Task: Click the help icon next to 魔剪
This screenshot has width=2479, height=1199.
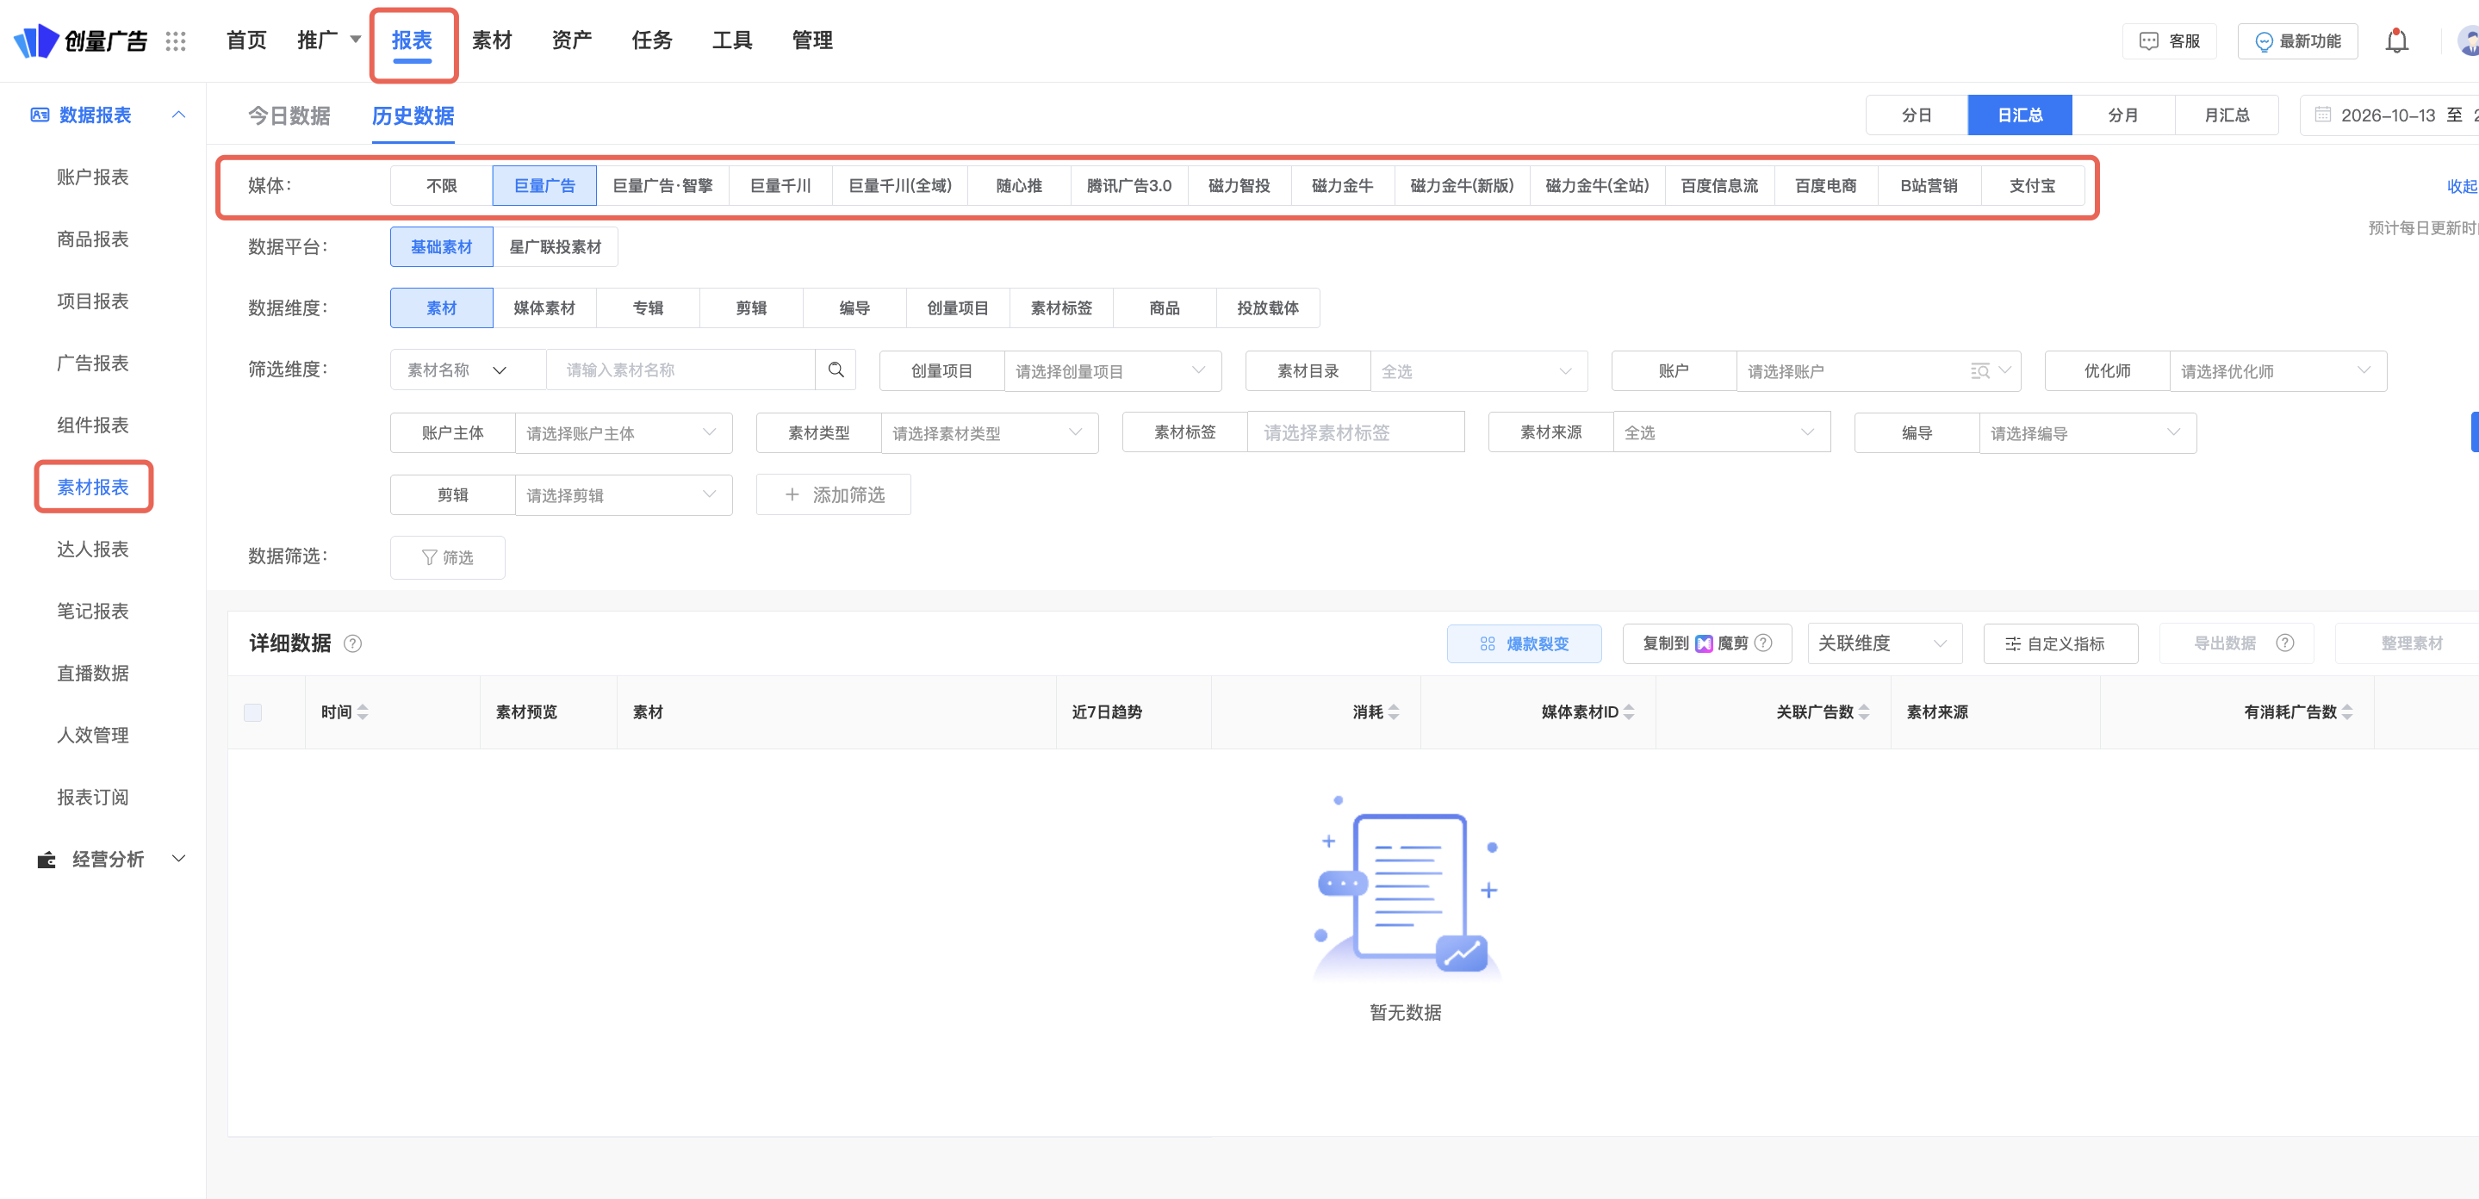Action: (x=1763, y=643)
